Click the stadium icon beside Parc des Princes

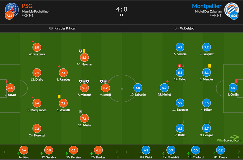coord(51,28)
